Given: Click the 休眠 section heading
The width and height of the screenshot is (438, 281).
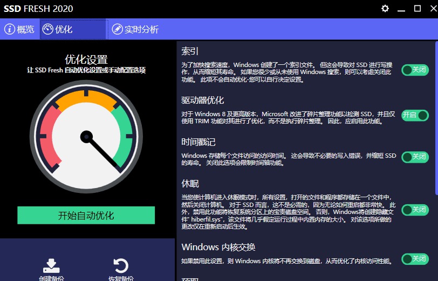Looking at the screenshot, I should [x=190, y=184].
